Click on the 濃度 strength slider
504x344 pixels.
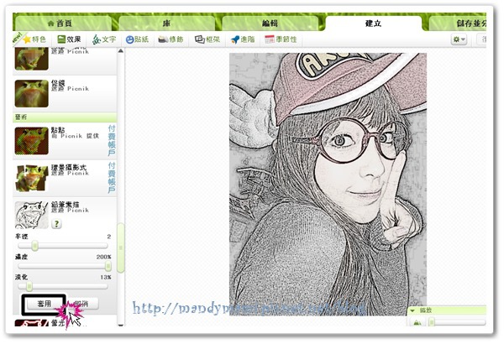63,266
